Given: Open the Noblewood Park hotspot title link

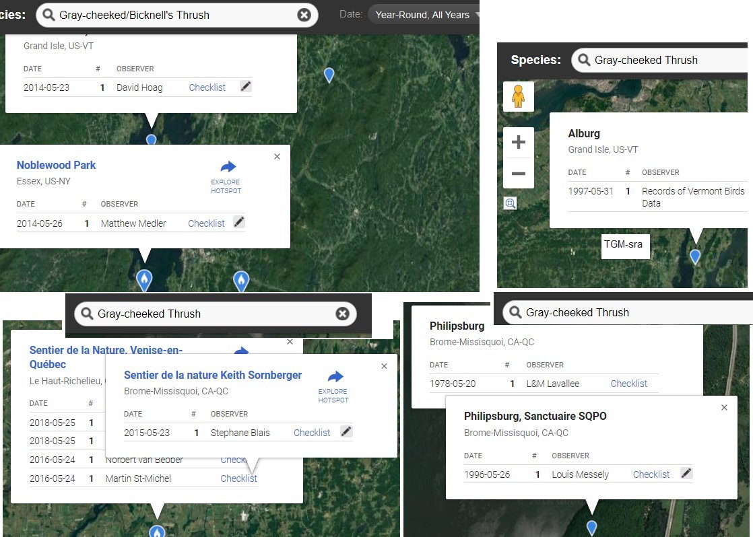Looking at the screenshot, I should tap(57, 165).
